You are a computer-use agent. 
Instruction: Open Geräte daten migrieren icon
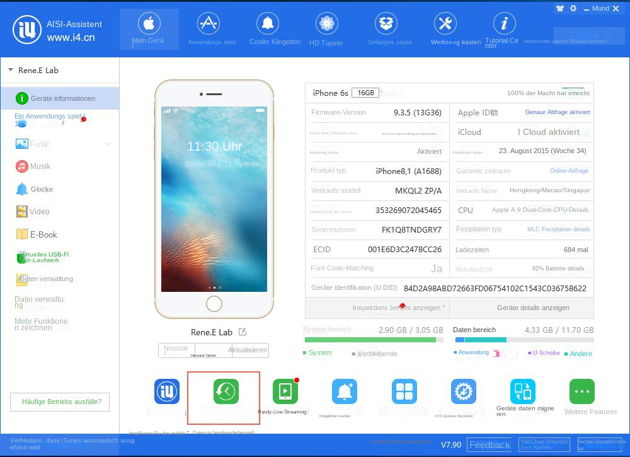(x=523, y=391)
